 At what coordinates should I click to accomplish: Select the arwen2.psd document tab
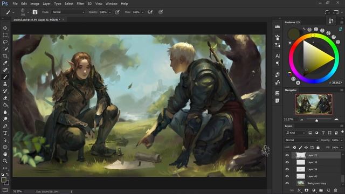(38, 19)
